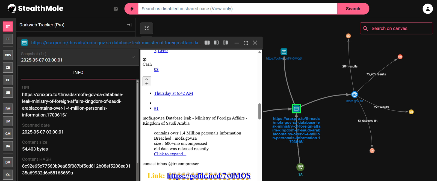Select the right split layout icon
Viewport: 437px width, 181px height.
pos(225,43)
